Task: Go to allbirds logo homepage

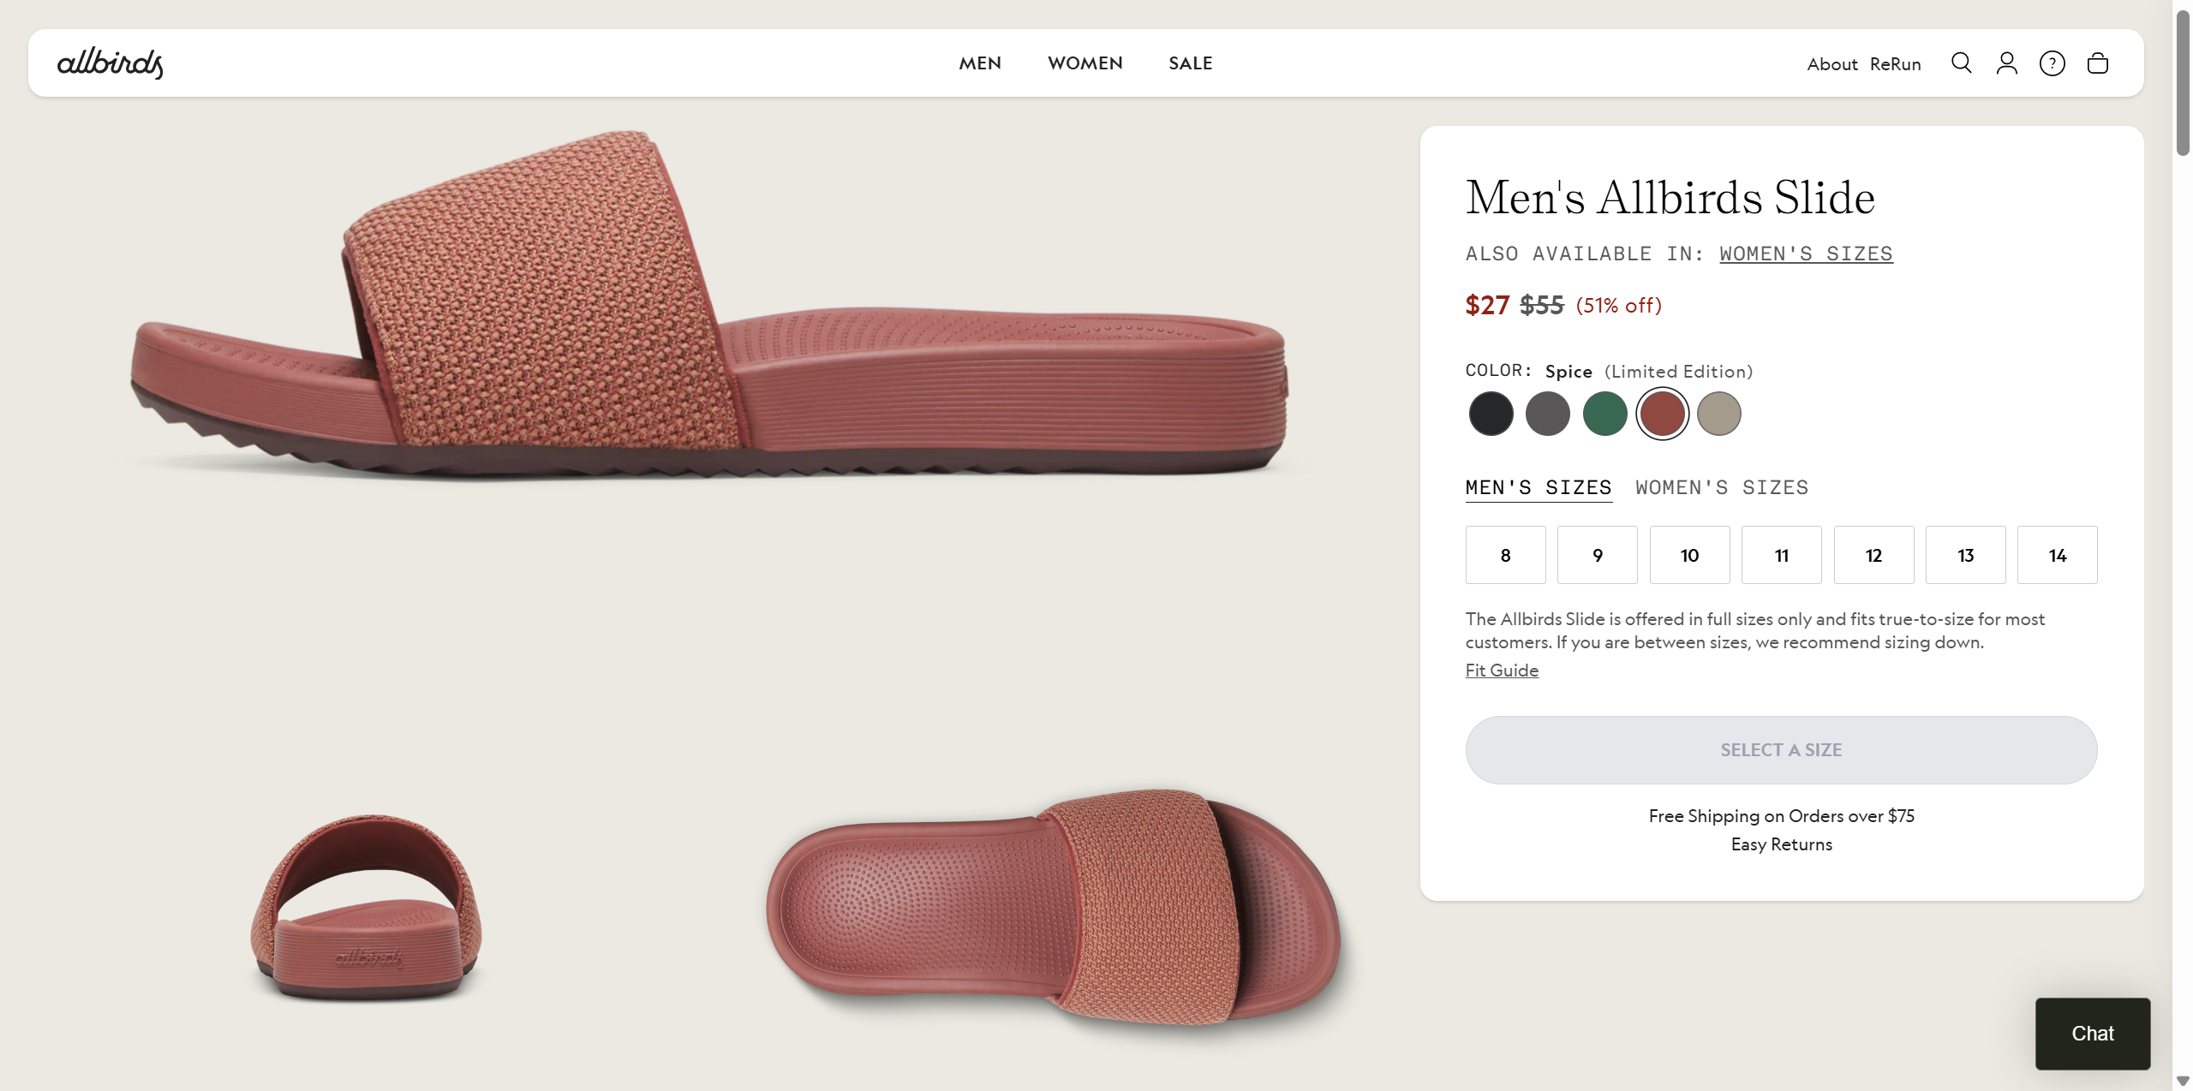Action: coord(111,63)
